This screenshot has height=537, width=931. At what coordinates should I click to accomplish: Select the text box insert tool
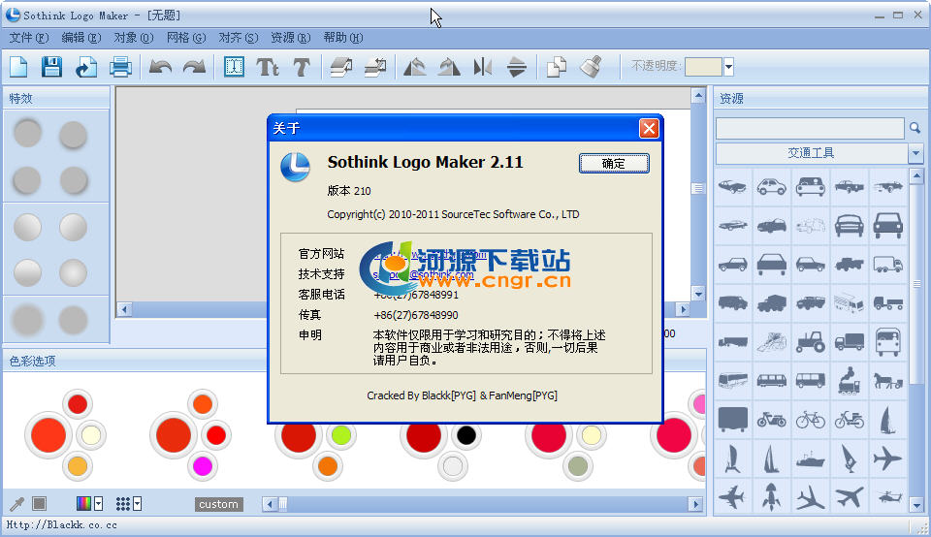[x=234, y=67]
